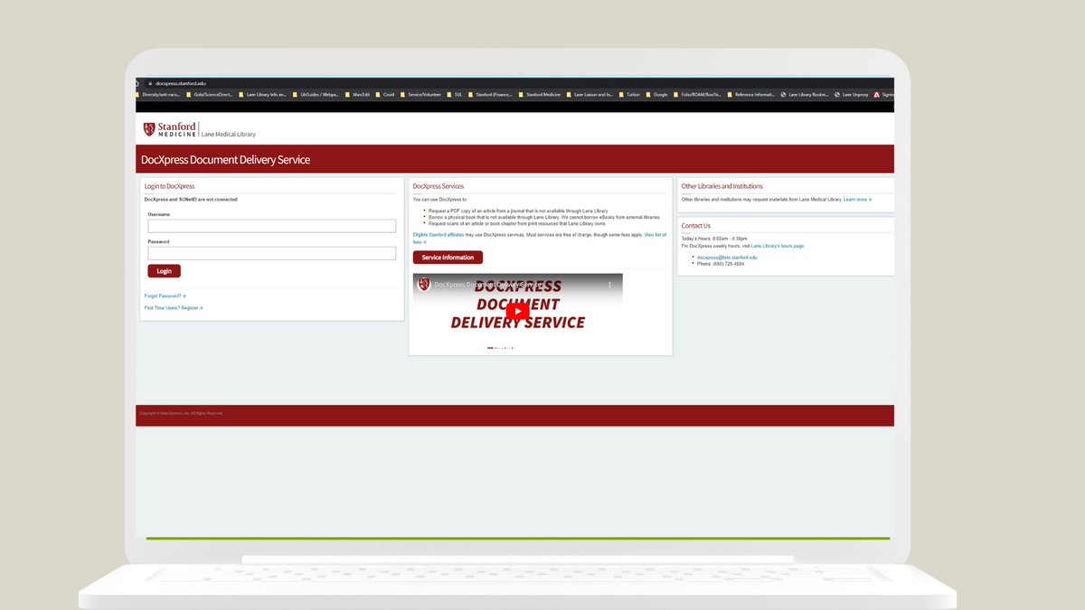This screenshot has width=1085, height=610.
Task: Open the MarcEdit bookmark folder
Action: 358,94
